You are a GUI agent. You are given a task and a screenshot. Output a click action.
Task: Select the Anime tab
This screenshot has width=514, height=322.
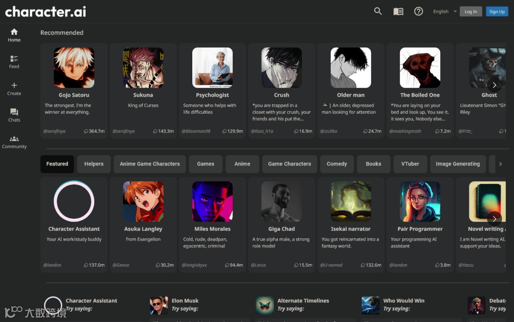(x=242, y=164)
